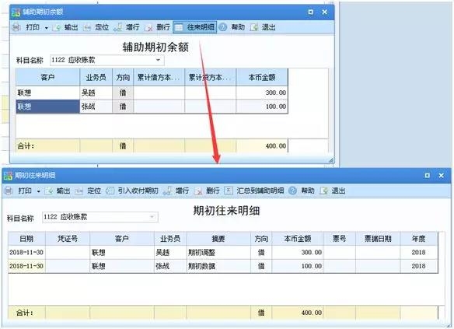Click the 输出 export icon in the top toolbar

click(56, 27)
